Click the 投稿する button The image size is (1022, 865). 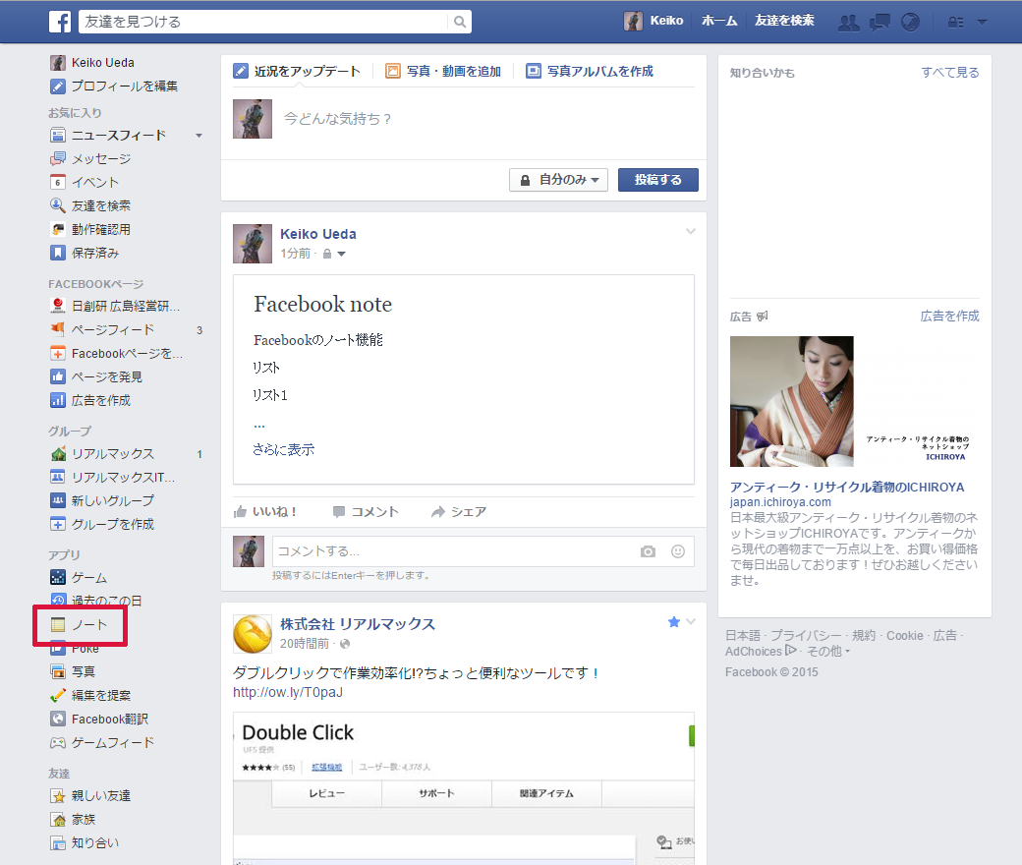tap(658, 180)
